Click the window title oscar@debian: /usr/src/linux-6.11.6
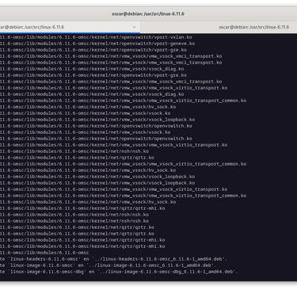 (148, 13)
